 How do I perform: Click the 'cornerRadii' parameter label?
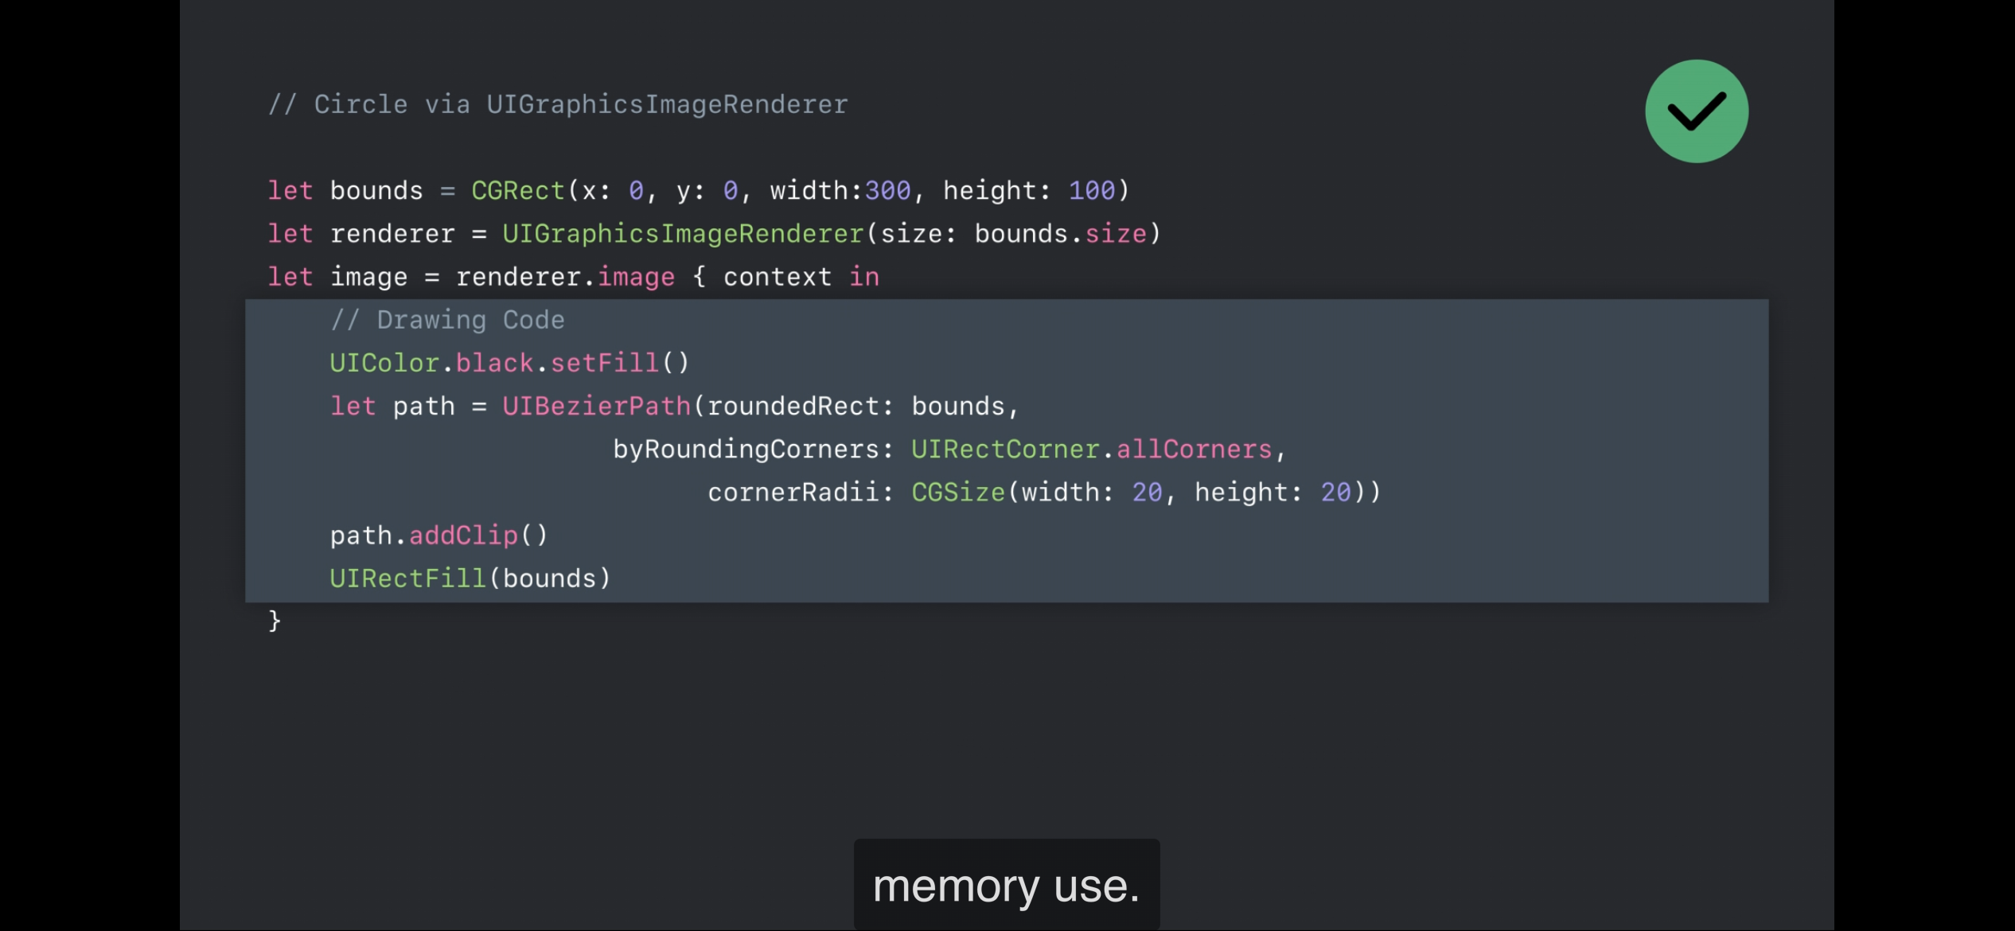tap(793, 493)
